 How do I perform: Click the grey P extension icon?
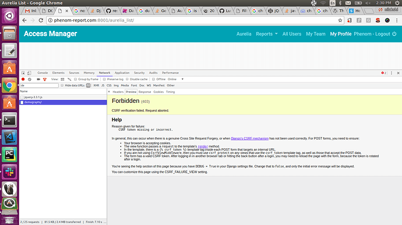point(359,20)
